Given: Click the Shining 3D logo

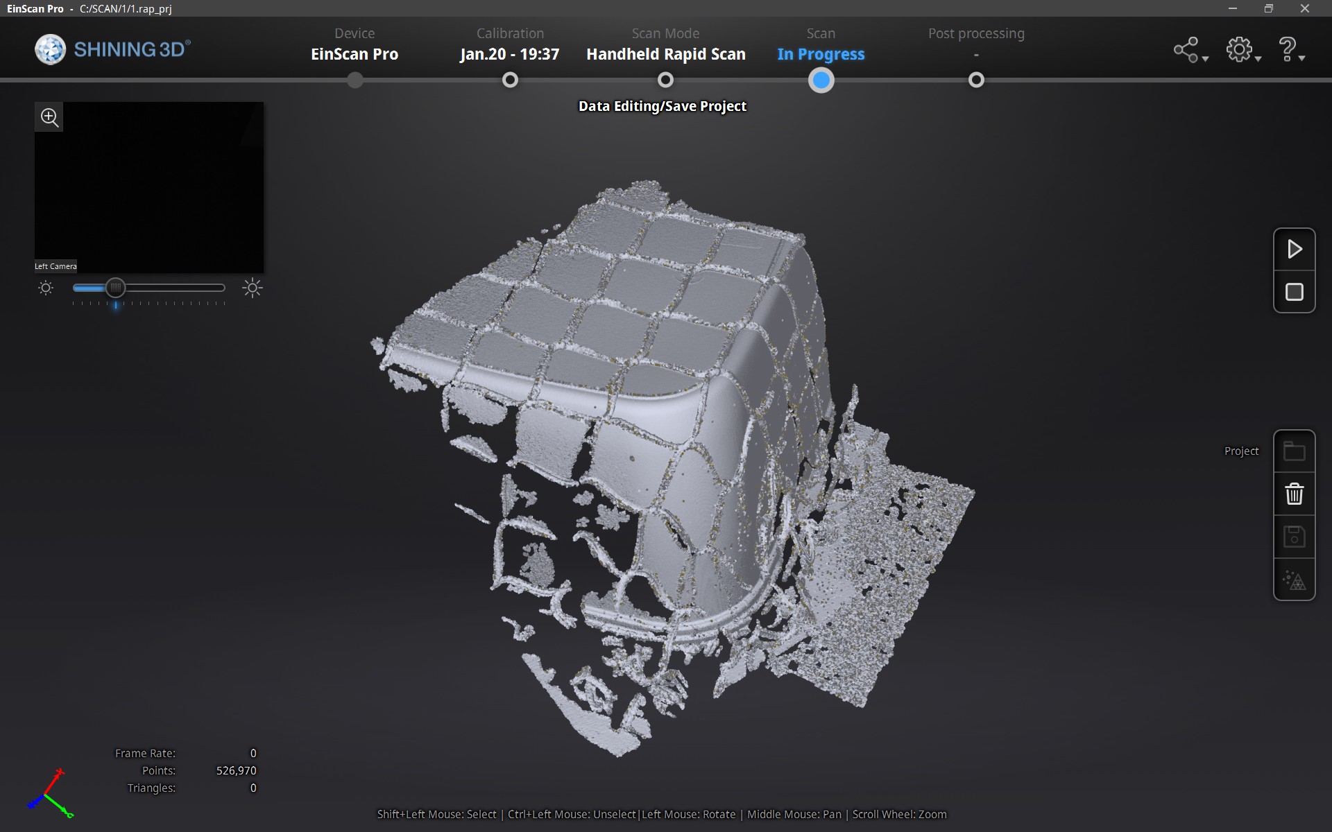Looking at the screenshot, I should tap(112, 50).
